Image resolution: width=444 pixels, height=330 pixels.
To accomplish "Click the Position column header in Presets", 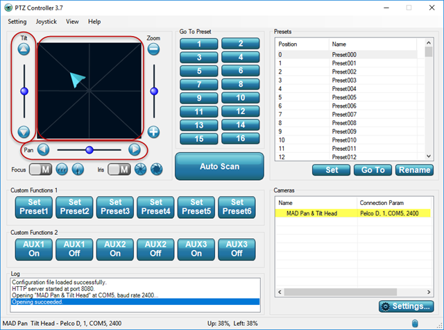I will [x=302, y=44].
